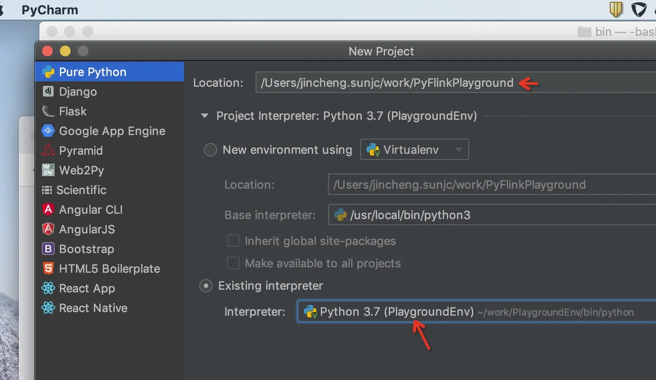Open the Interpreter Python 3.7 combo box
Image resolution: width=656 pixels, height=380 pixels.
pyautogui.click(x=477, y=312)
